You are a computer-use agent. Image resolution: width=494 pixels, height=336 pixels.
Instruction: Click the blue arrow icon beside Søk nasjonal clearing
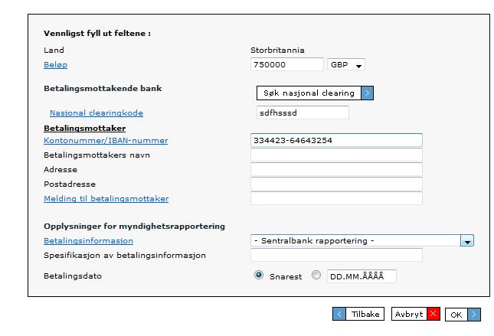pos(367,93)
